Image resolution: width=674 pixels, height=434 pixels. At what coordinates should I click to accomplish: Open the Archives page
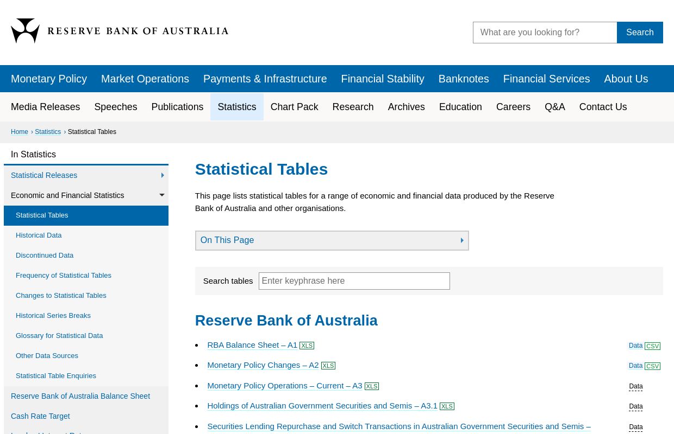(x=407, y=107)
